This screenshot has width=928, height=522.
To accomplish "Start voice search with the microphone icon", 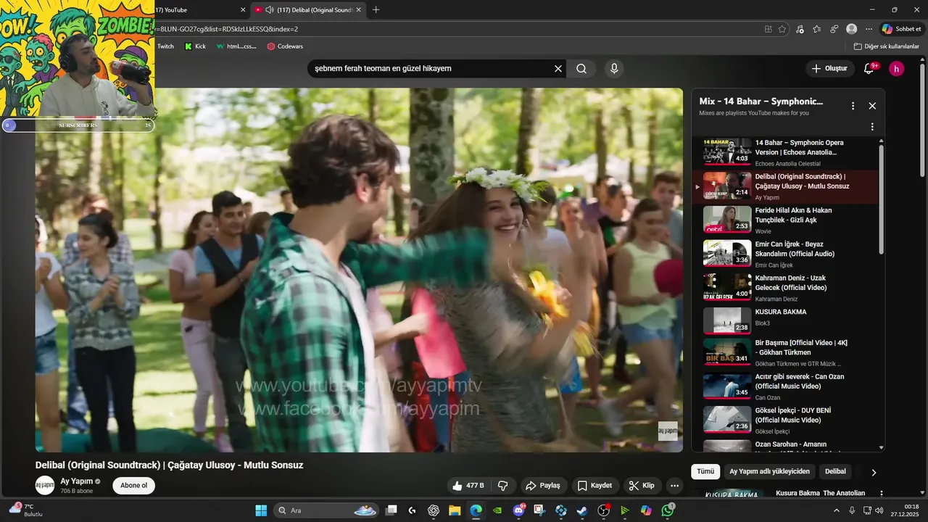I will pyautogui.click(x=614, y=68).
